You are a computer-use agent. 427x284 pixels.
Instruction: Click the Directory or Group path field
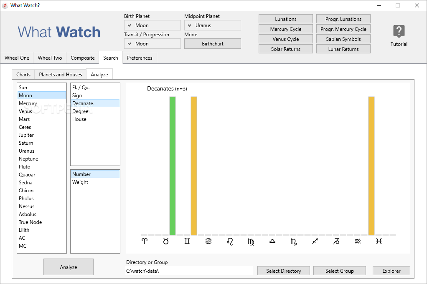[189, 271]
